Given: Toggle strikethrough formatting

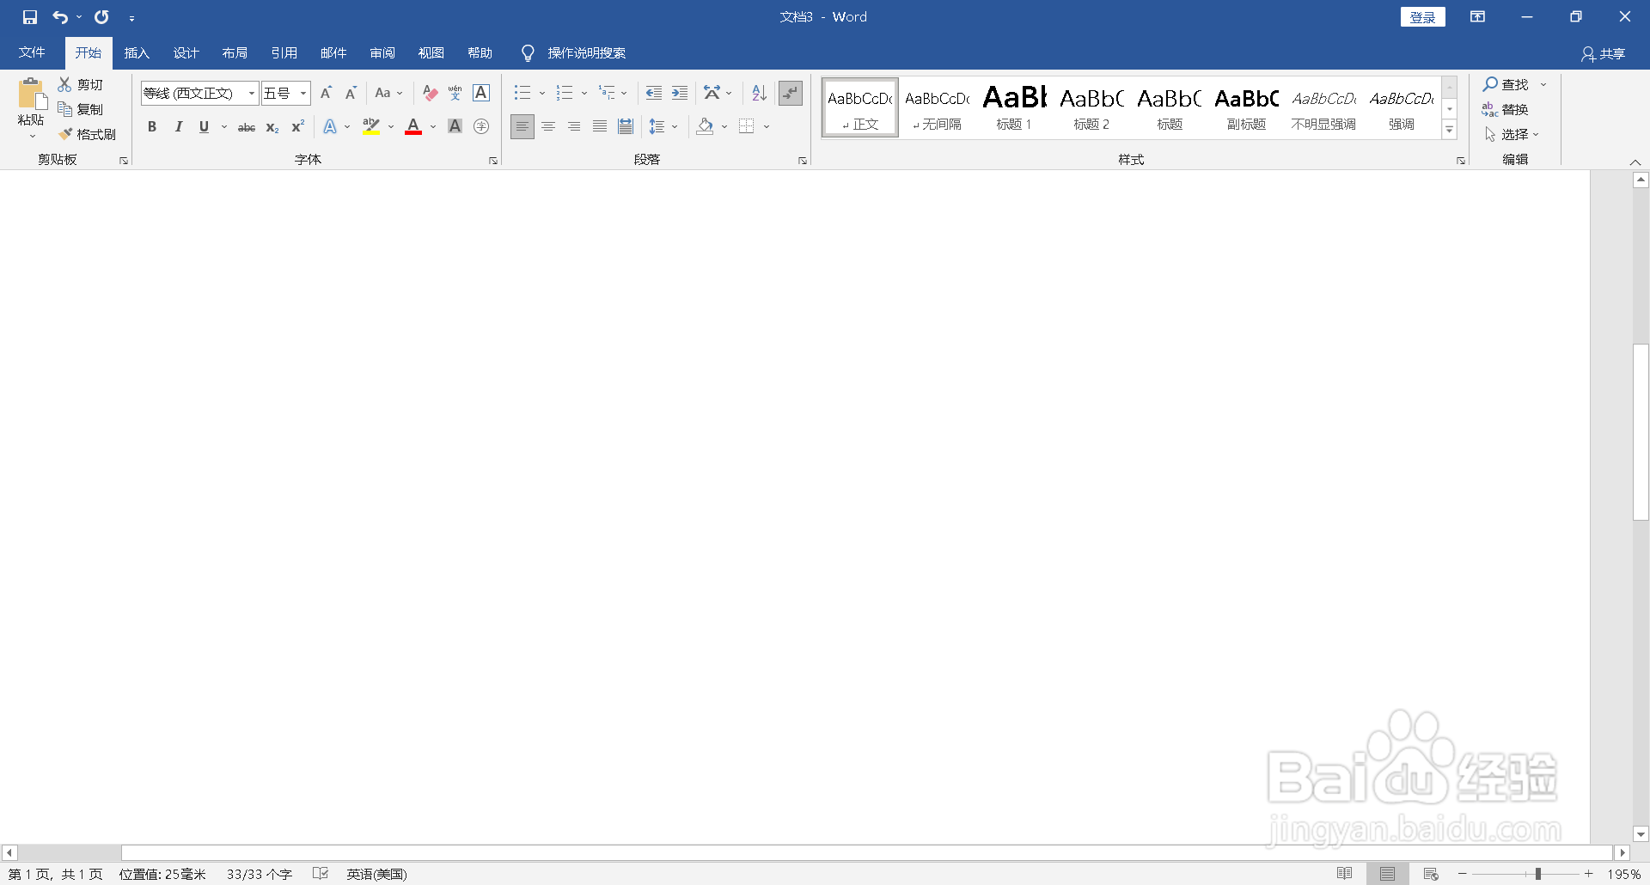Looking at the screenshot, I should [247, 126].
